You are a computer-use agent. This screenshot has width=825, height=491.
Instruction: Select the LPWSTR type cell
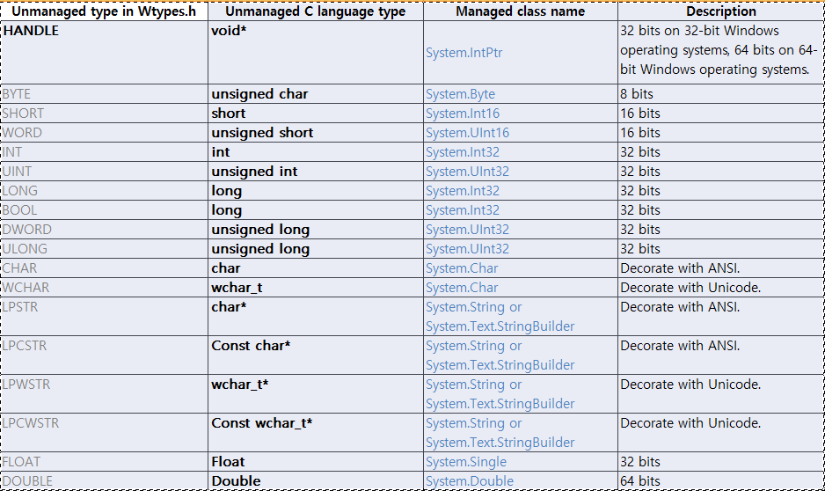(104, 394)
